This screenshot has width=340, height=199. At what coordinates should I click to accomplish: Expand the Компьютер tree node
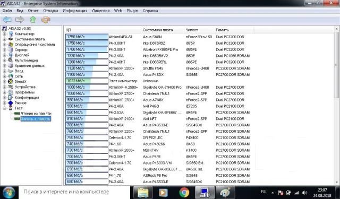[4, 34]
